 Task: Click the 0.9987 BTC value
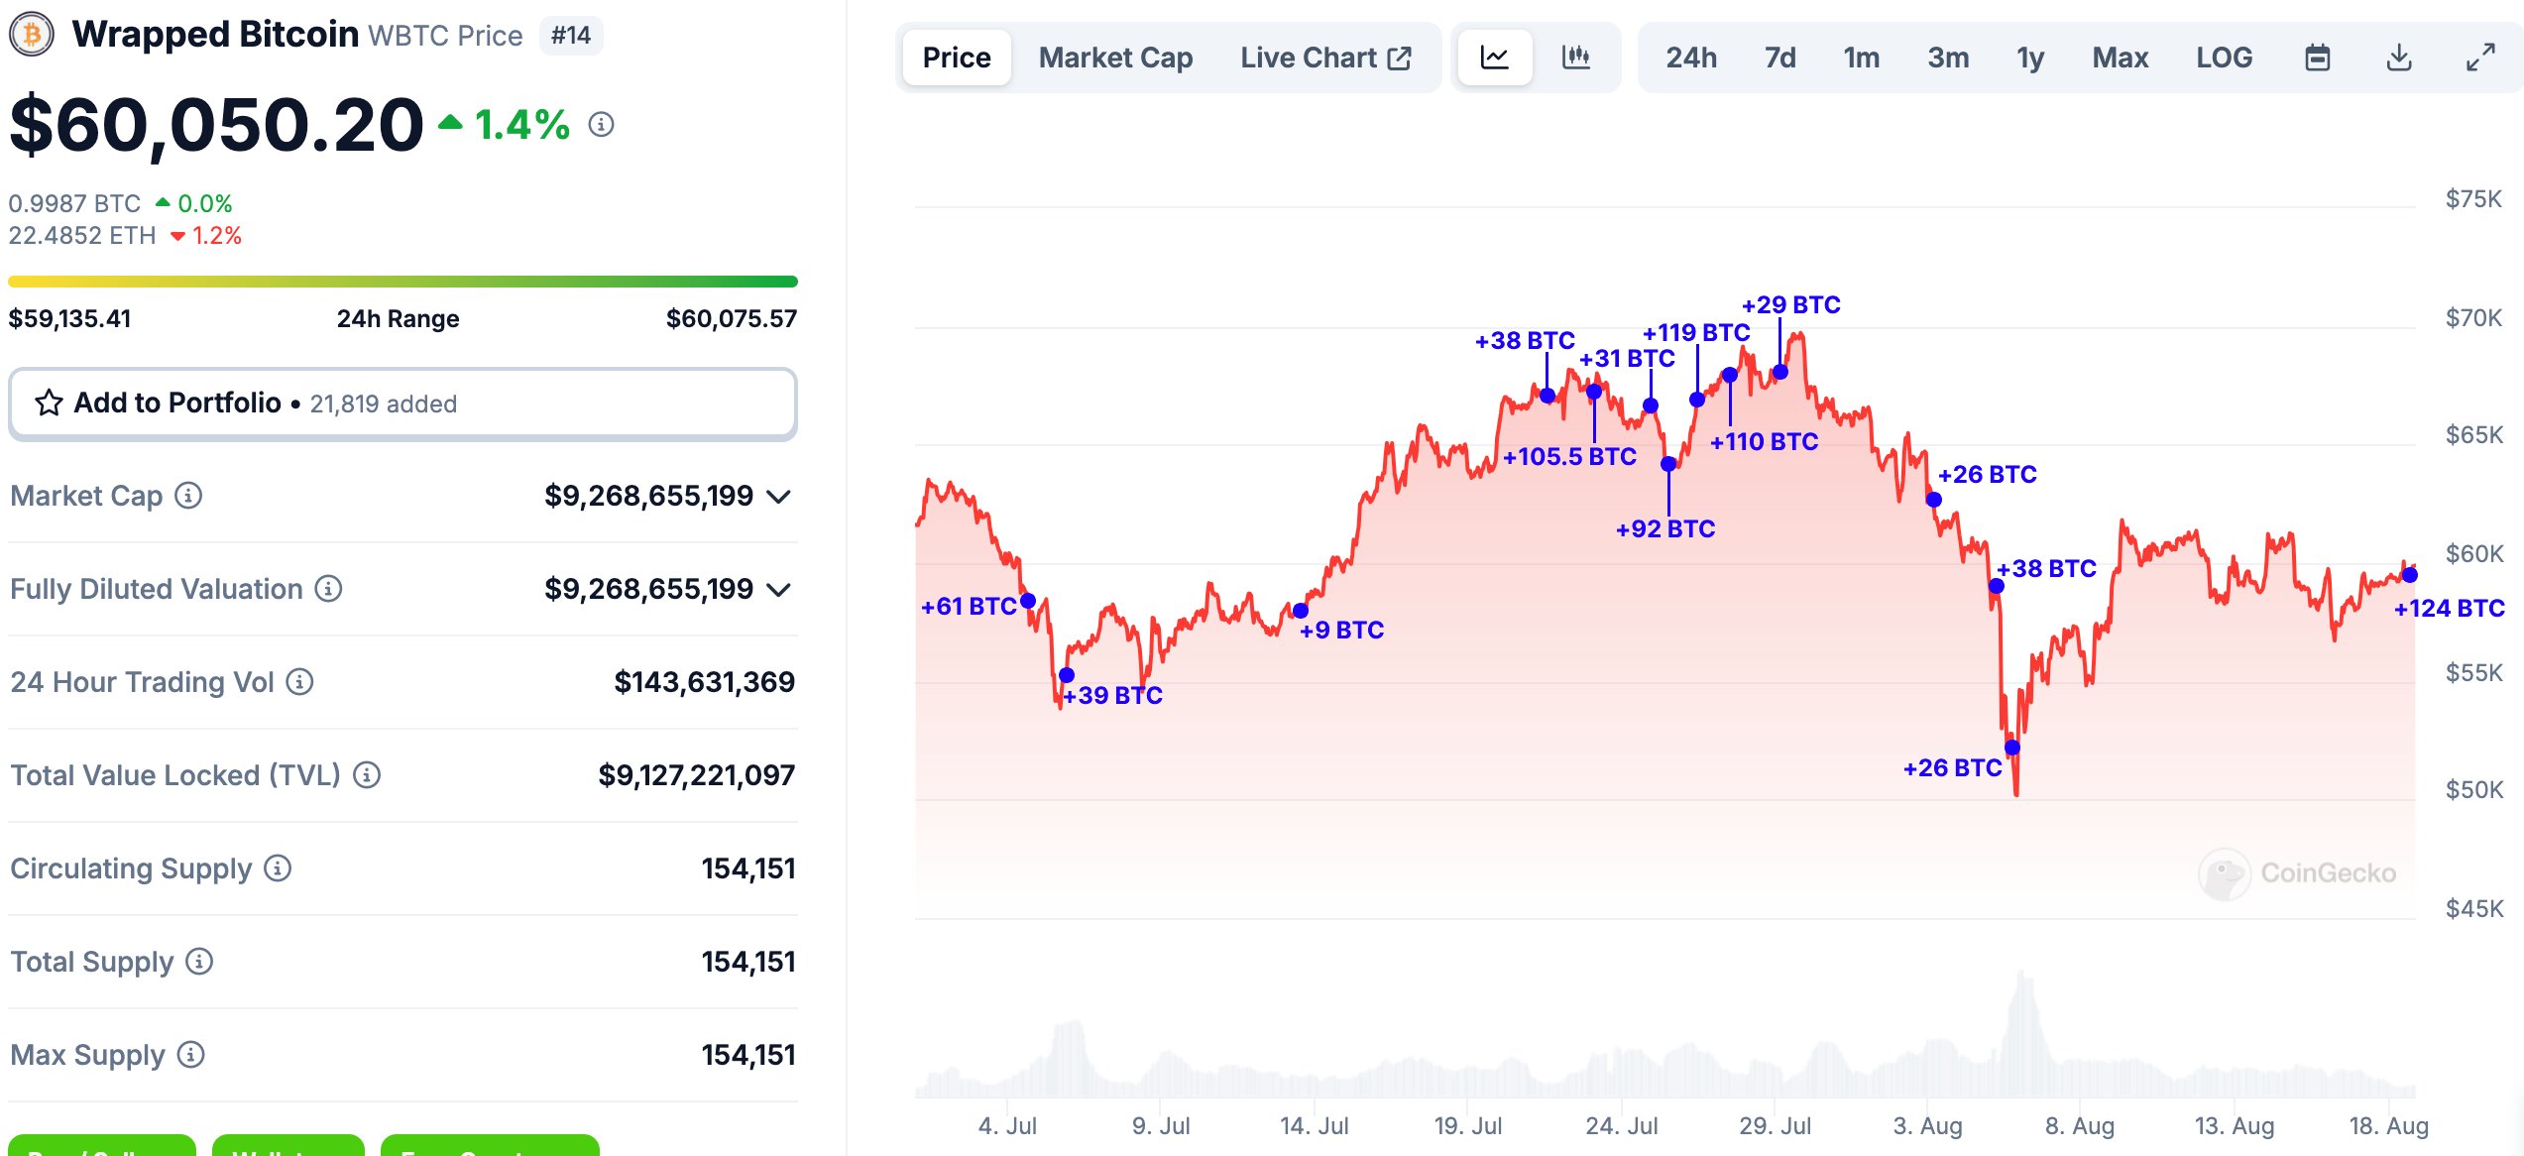[75, 203]
